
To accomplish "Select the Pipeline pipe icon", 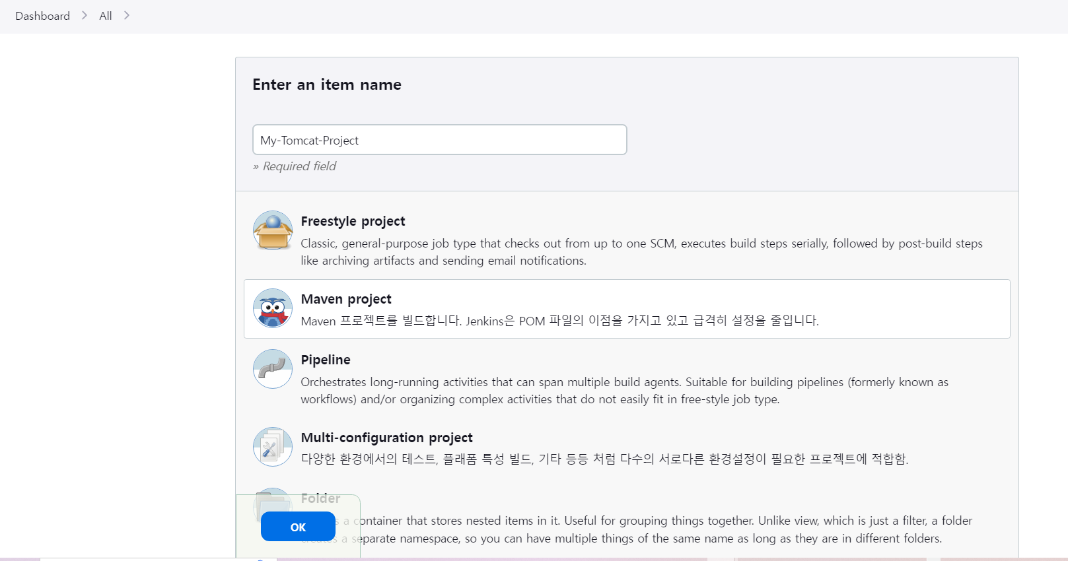I will [273, 369].
